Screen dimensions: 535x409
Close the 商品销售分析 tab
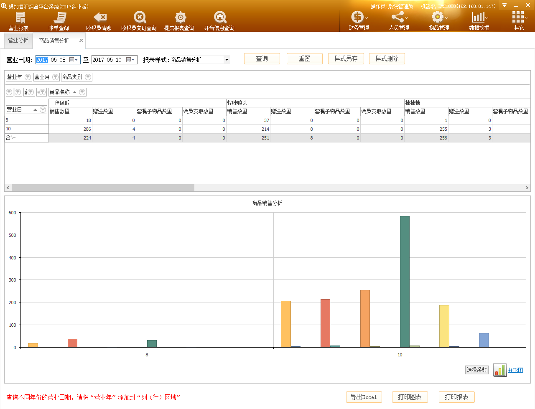(x=81, y=41)
